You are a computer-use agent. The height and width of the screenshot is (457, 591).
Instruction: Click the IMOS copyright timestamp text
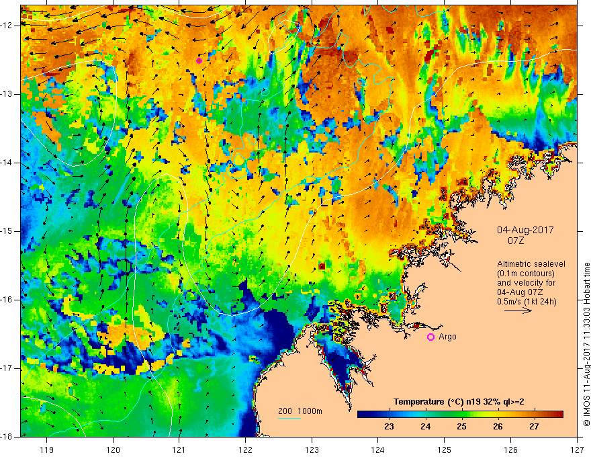(586, 344)
